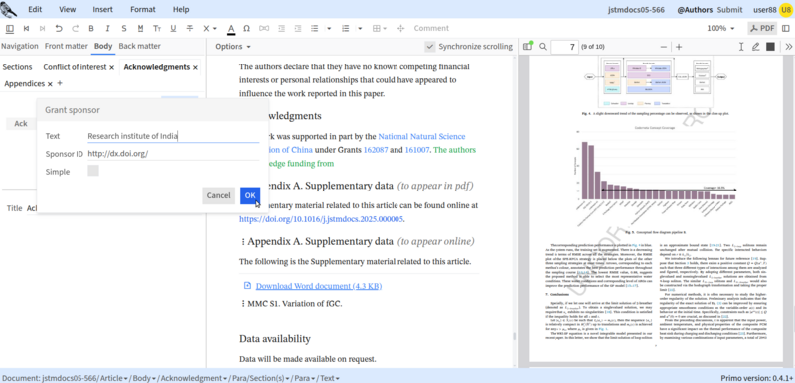Apply Underline formatting
Viewport: 795px width, 383px height.
(173, 29)
